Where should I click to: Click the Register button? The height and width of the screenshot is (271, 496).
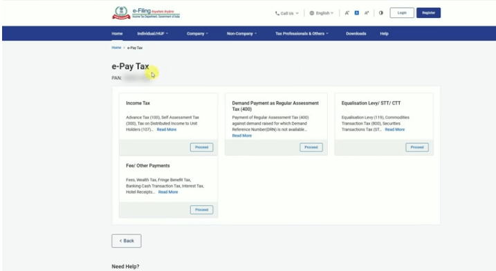(x=428, y=13)
